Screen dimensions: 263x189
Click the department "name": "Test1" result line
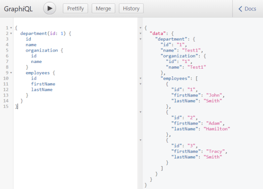point(182,50)
